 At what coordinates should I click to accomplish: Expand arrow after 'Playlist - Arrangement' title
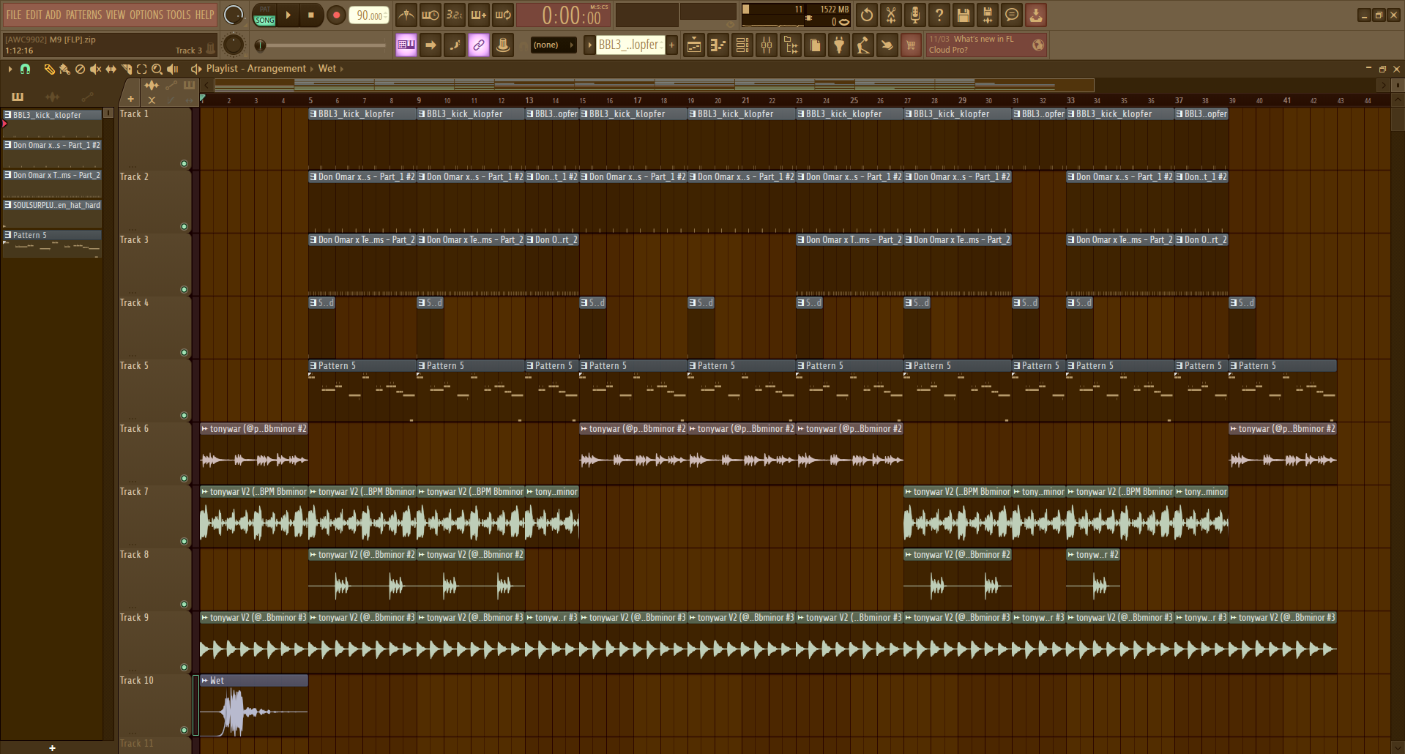(x=312, y=69)
